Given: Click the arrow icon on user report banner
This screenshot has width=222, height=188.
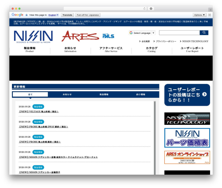Looking at the screenshot, I should click(204, 94).
